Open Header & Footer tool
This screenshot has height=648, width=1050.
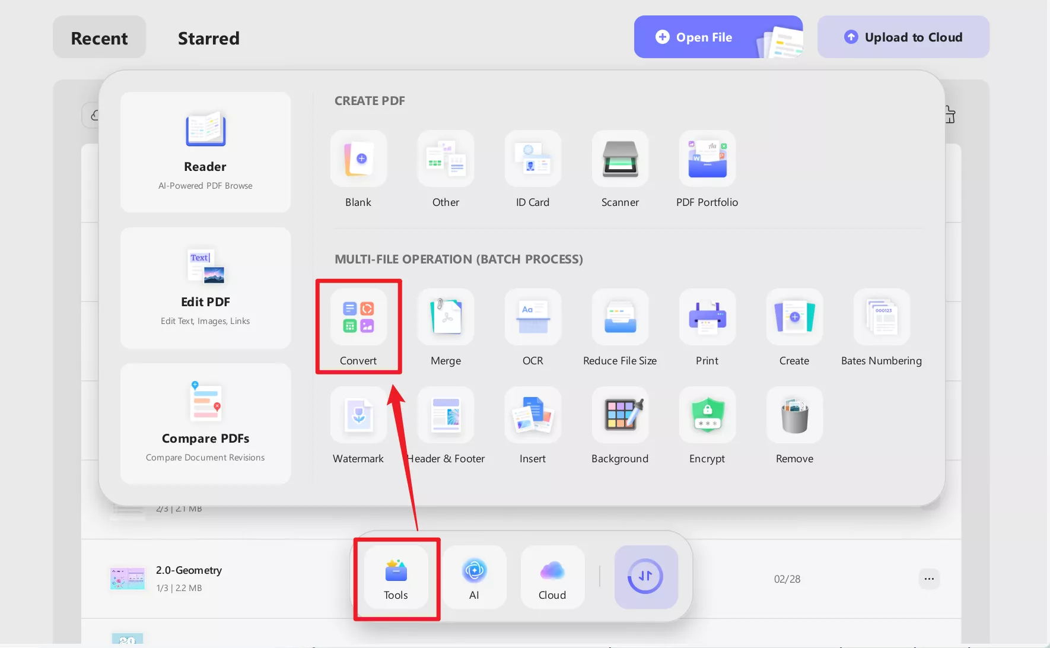coord(446,415)
